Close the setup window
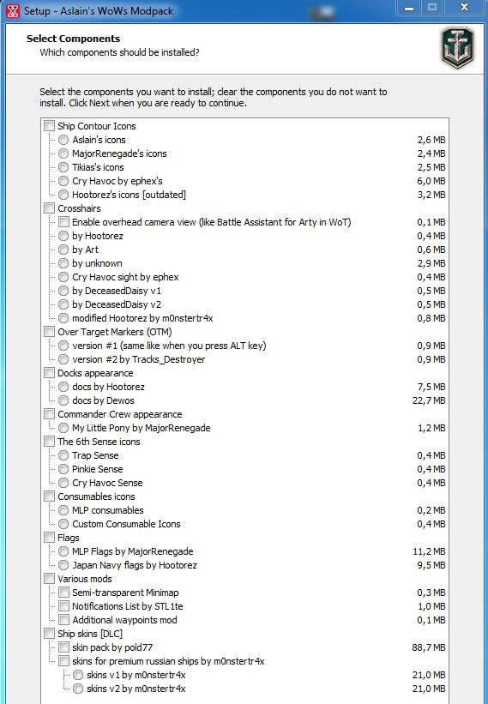 pyautogui.click(x=465, y=8)
